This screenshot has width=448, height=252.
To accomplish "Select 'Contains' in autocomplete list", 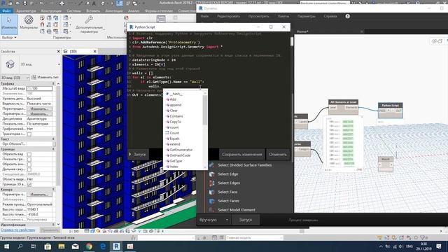I will pyautogui.click(x=176, y=116).
